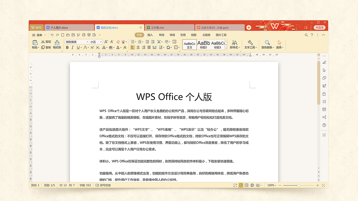The image size is (358, 201).
Task: Click the scissors cut (剪切) button
Action: tap(46, 42)
